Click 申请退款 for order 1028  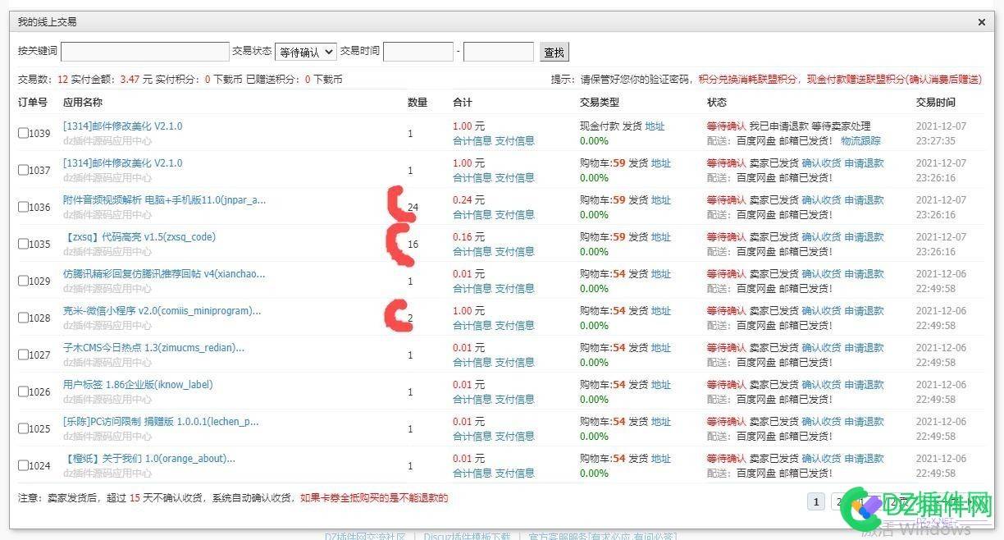865,311
